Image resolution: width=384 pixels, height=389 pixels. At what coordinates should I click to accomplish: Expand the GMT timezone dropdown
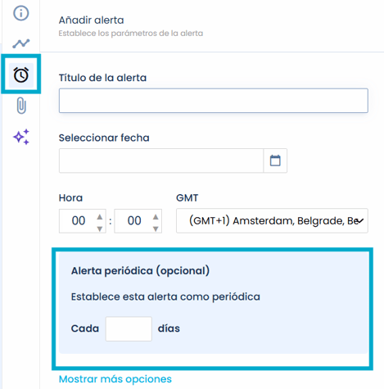[272, 220]
